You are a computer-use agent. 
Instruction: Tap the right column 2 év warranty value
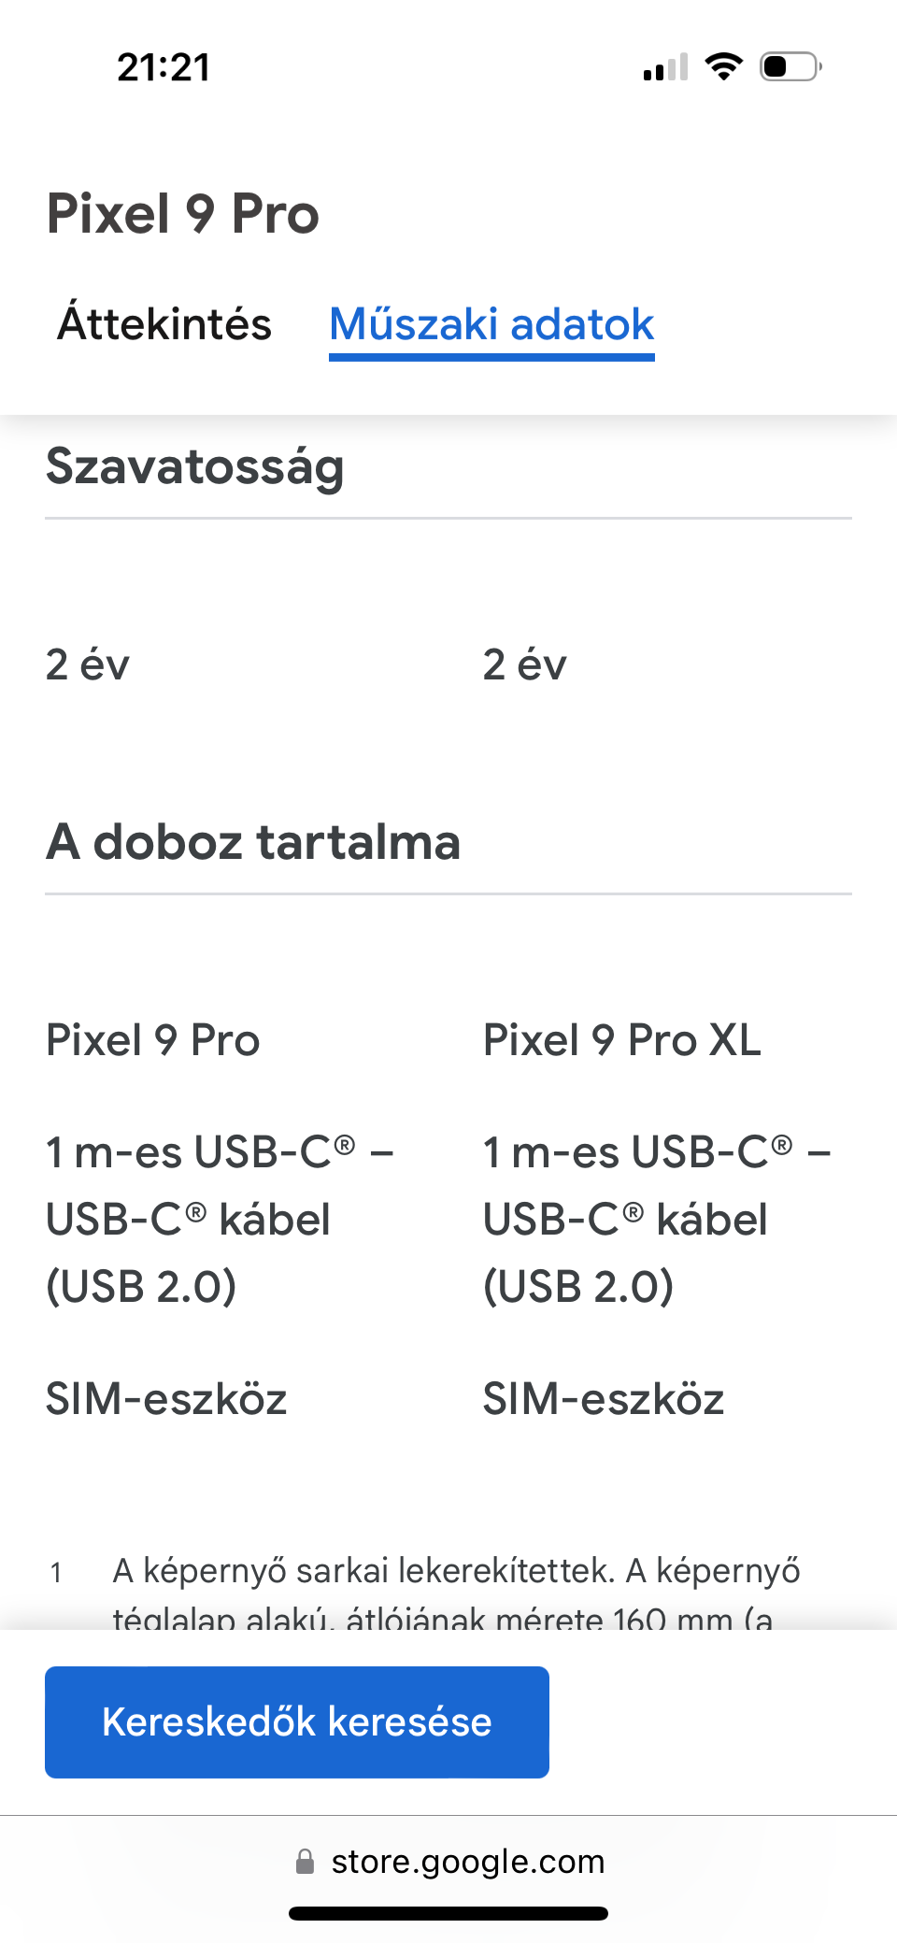tap(525, 664)
